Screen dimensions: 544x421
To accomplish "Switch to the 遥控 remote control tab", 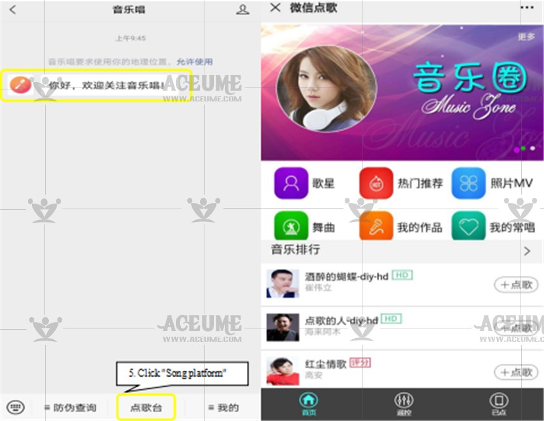I will tap(404, 403).
